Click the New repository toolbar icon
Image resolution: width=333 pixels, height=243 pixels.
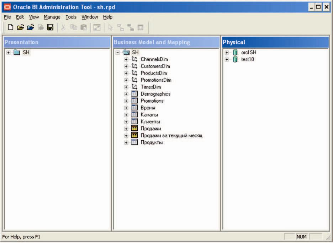10,27
